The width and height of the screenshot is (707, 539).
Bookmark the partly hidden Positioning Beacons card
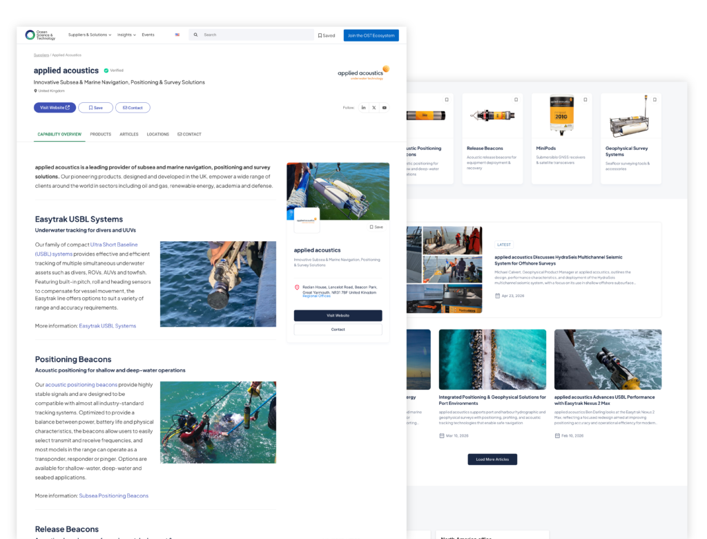[x=447, y=100]
